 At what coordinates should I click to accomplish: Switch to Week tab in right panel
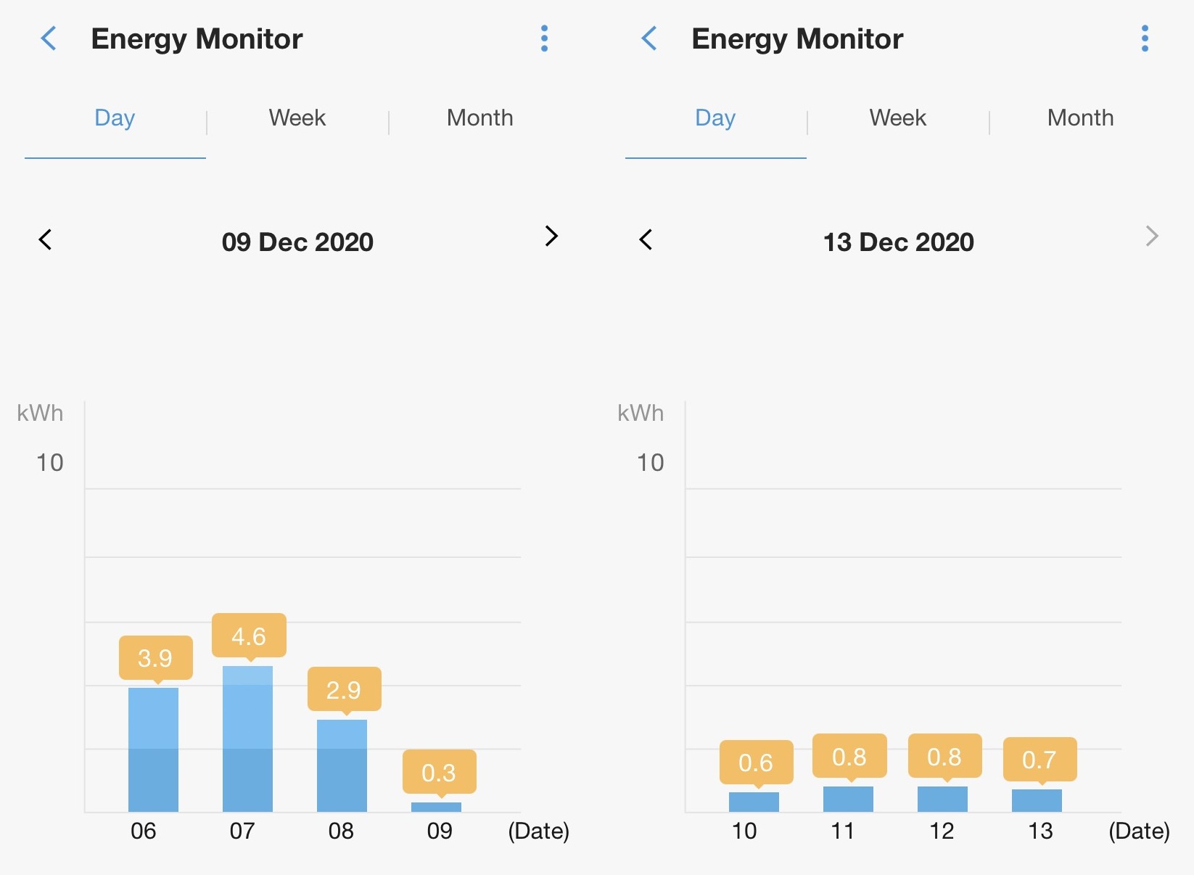coord(897,118)
